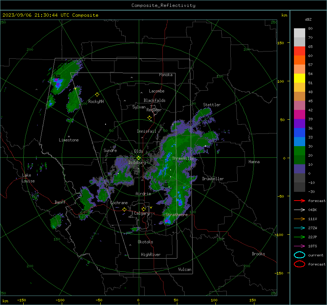Click the Stettler label
Viewport: 327px width, 305px height.
(x=212, y=105)
